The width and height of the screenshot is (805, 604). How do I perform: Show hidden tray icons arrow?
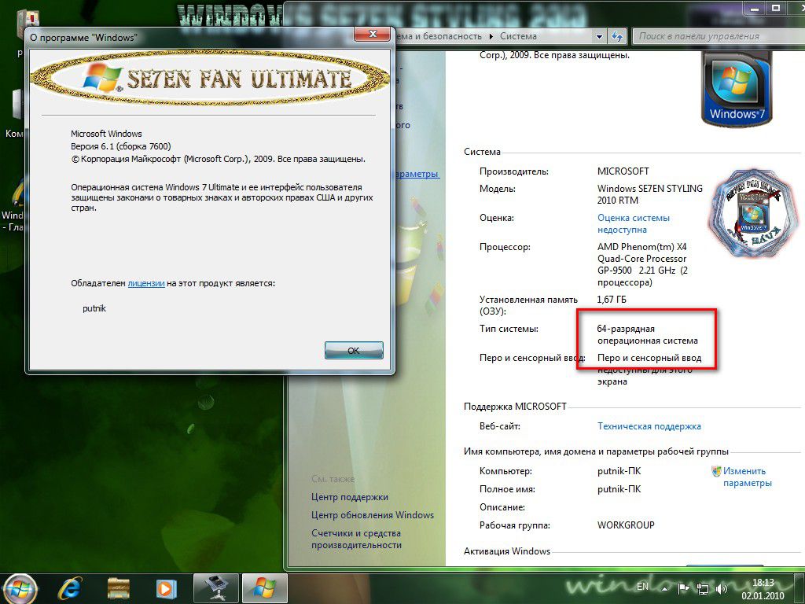tap(665, 588)
